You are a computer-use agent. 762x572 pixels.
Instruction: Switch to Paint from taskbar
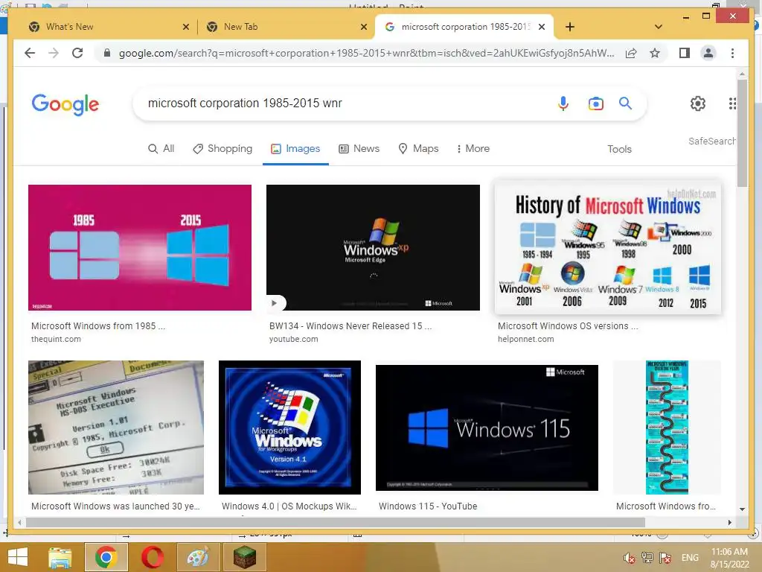coord(198,557)
